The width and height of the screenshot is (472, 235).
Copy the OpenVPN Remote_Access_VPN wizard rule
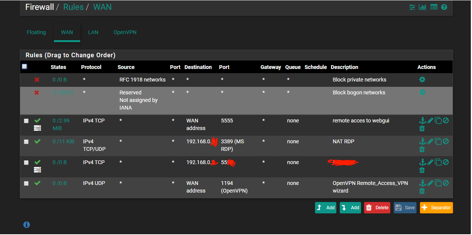(438, 183)
